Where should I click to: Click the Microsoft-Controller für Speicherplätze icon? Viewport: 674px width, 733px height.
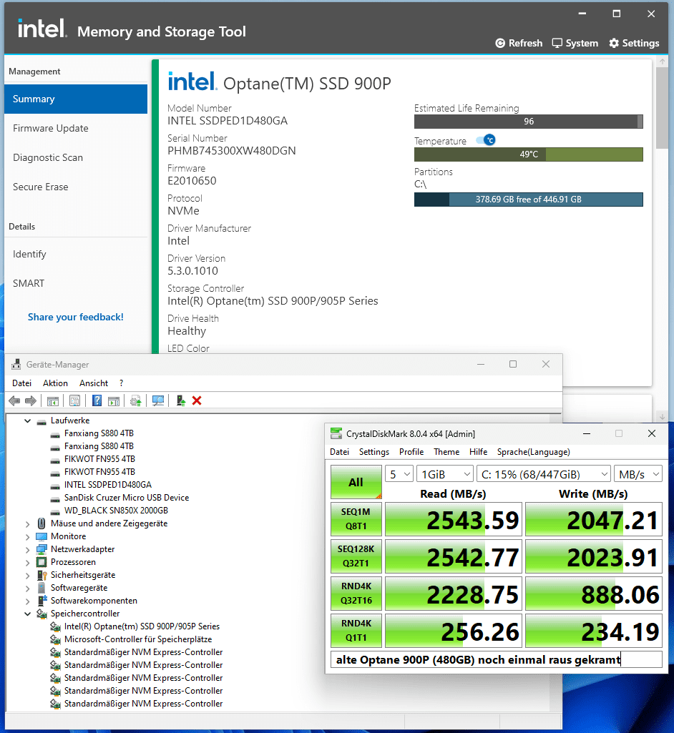[x=55, y=639]
